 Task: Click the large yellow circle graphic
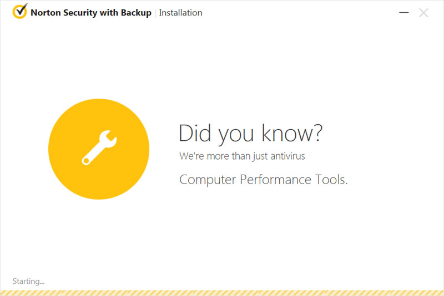click(x=99, y=149)
